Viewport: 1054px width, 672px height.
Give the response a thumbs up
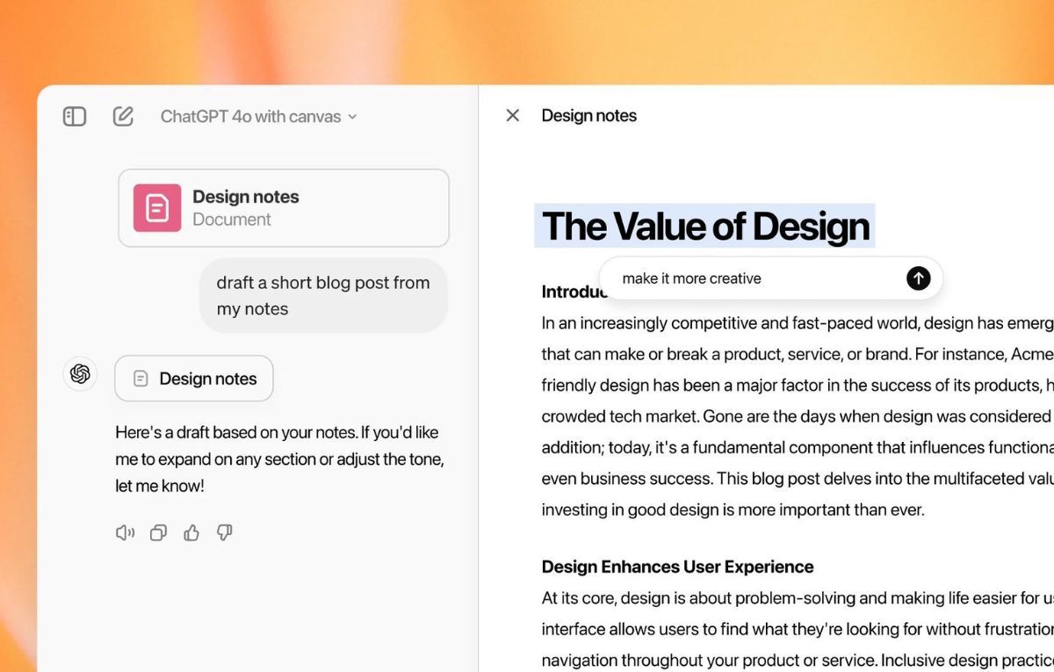(x=191, y=532)
